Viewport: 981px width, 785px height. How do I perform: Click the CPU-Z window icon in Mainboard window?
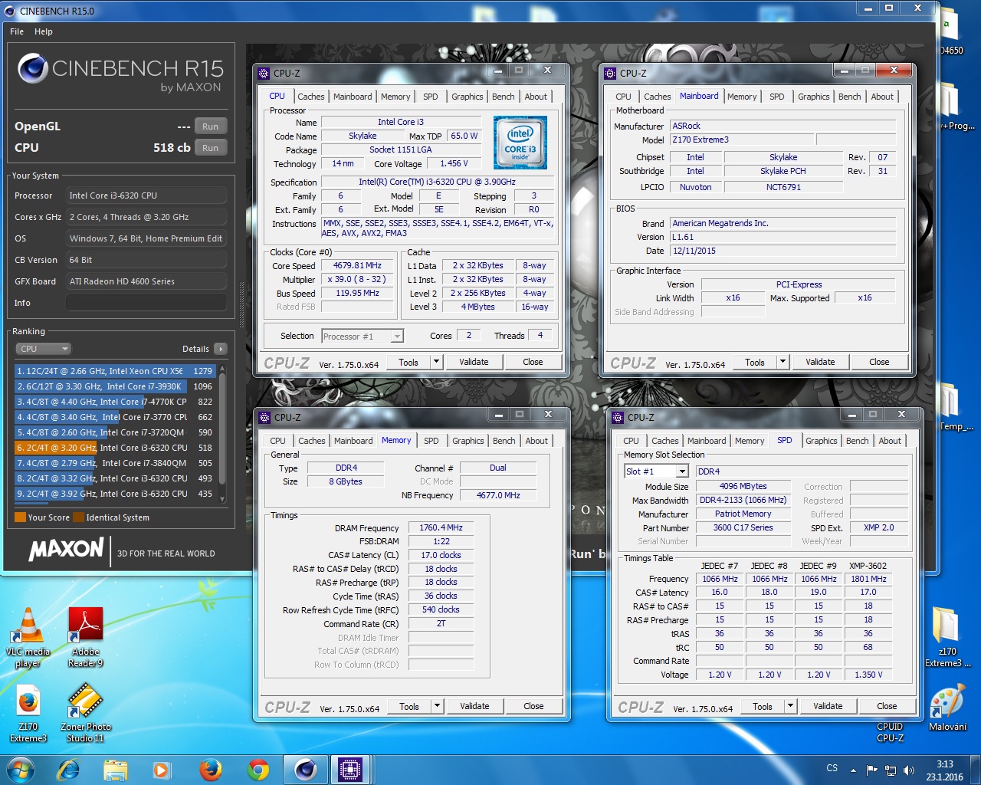(610, 74)
